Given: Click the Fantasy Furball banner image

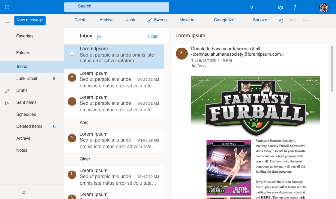Looking at the screenshot, I should pyautogui.click(x=255, y=106).
